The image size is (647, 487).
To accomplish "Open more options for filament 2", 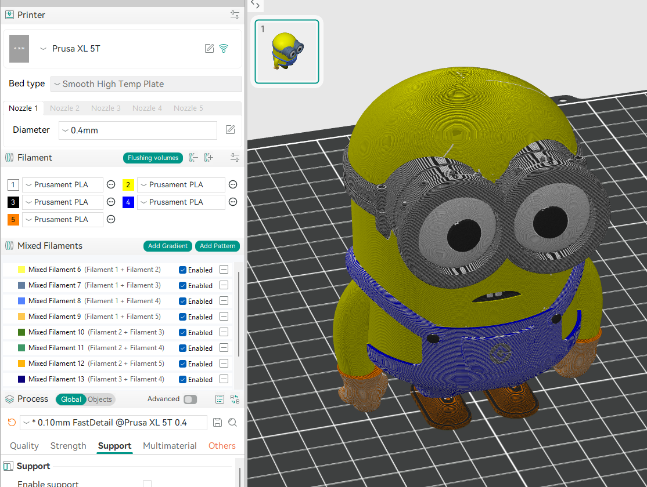I will [233, 184].
